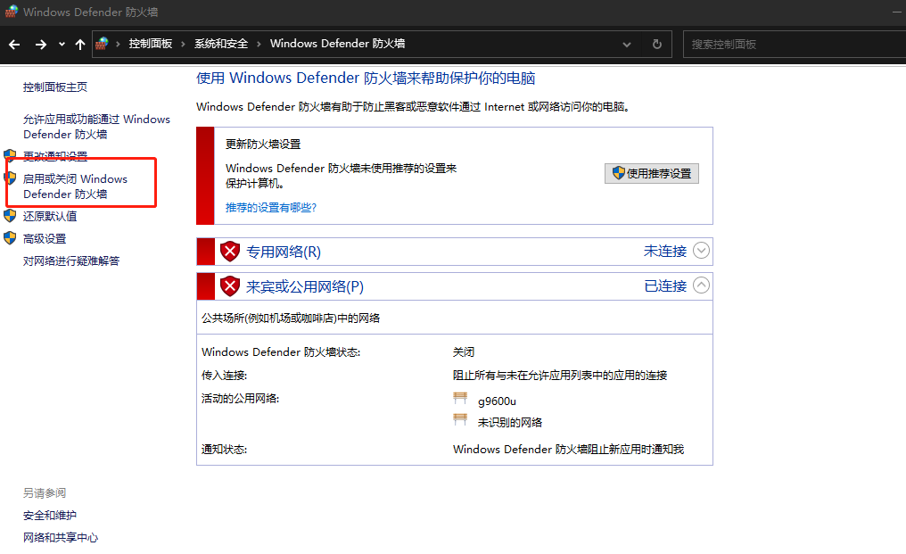Open 网络和共享中心 link

61,538
